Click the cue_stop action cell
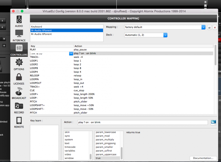This screenshot has height=162, width=221. (x=79, y=90)
